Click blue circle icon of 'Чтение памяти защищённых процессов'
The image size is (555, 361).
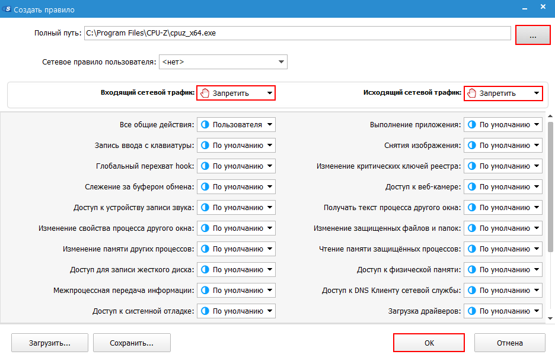click(472, 249)
